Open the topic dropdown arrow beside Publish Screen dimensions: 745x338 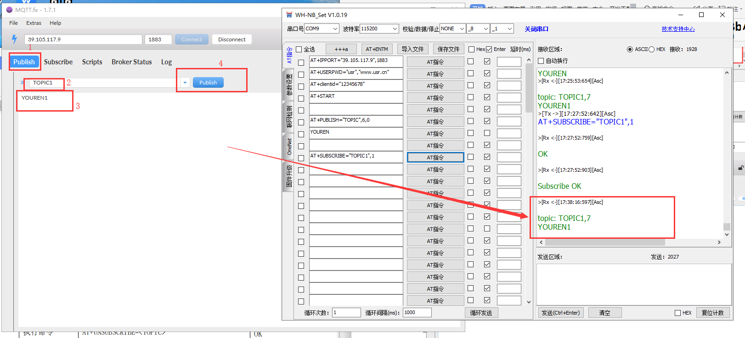click(x=185, y=83)
